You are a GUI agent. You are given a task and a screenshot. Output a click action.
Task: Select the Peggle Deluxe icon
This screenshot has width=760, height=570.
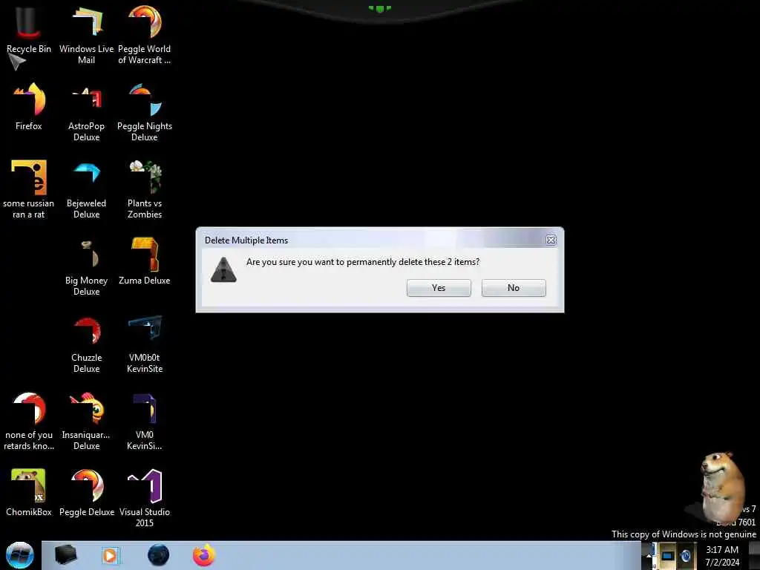coord(86,493)
